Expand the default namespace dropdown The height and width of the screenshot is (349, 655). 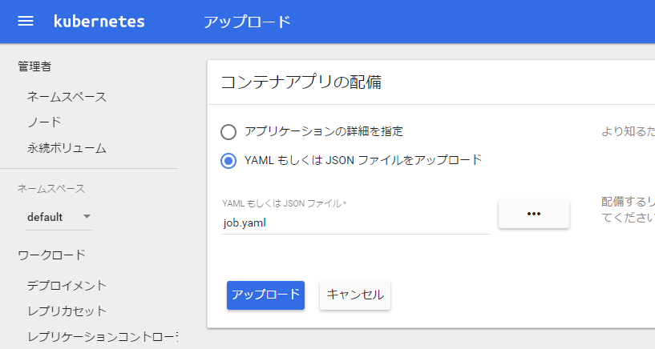(59, 217)
